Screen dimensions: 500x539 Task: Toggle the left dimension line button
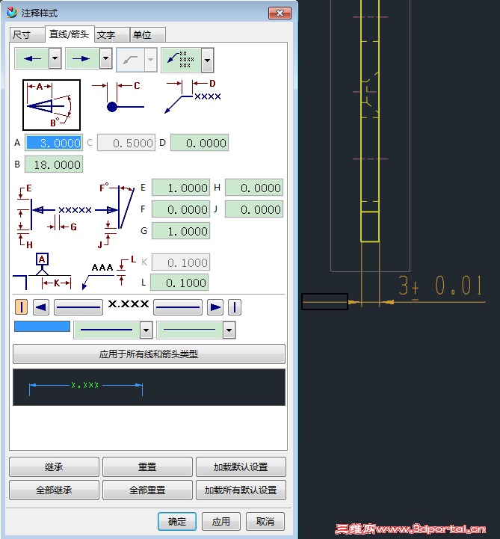click(x=78, y=307)
